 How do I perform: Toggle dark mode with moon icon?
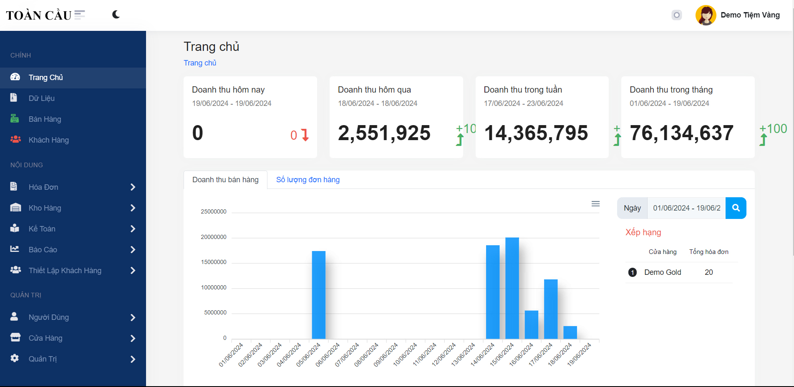coord(116,15)
